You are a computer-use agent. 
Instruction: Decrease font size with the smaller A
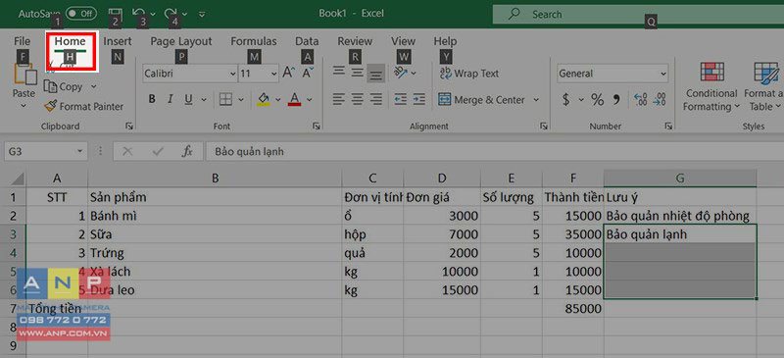(308, 74)
